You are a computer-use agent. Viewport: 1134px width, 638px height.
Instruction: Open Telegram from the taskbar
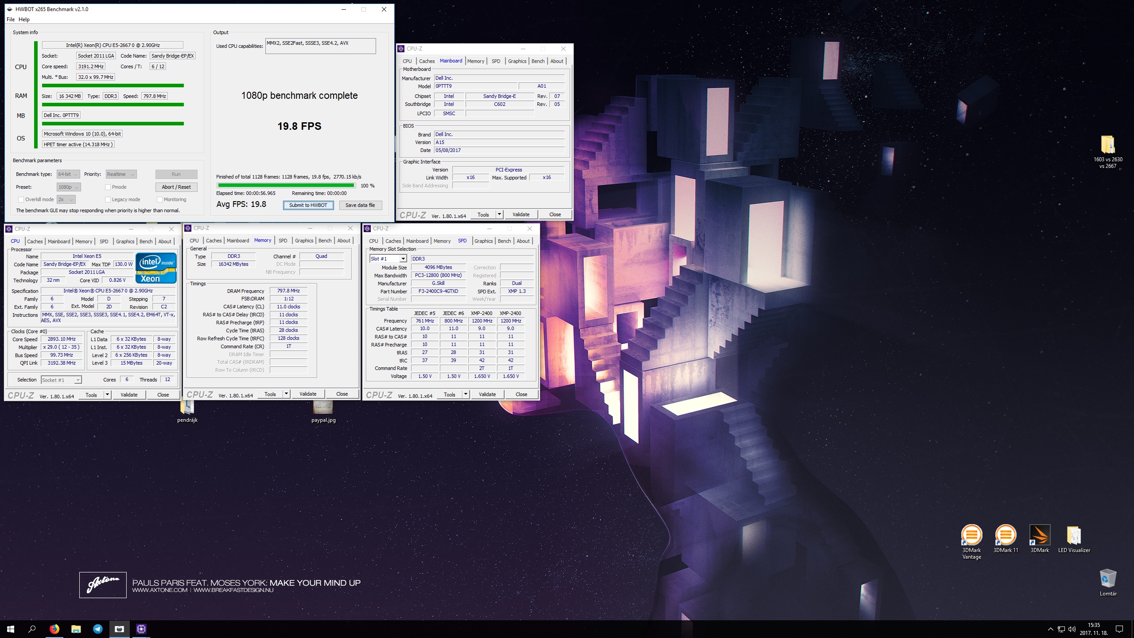click(x=97, y=629)
